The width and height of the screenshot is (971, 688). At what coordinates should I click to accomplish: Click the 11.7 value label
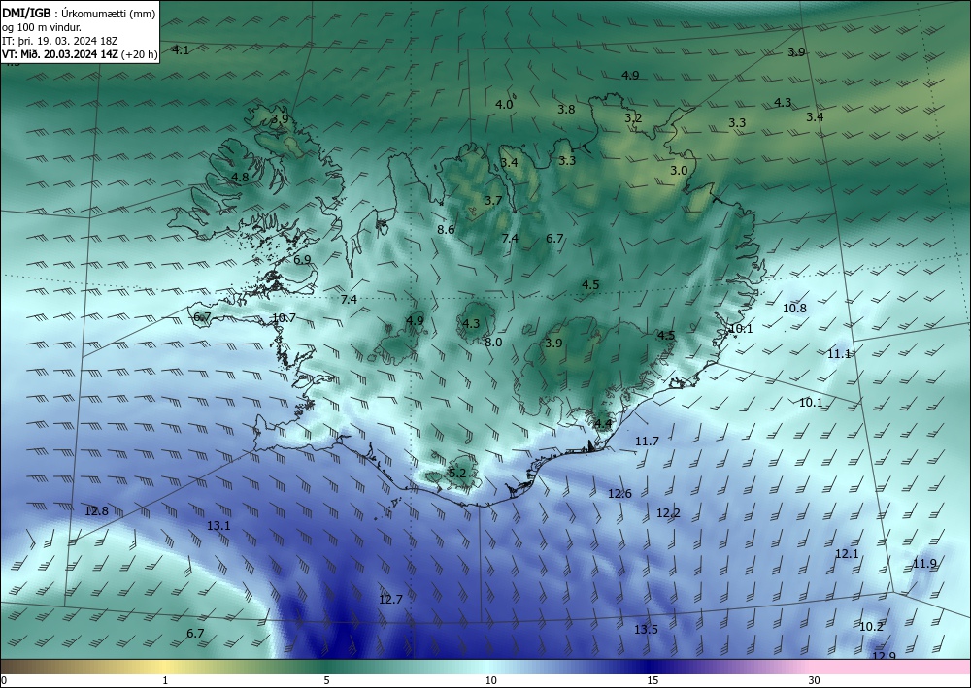tap(647, 442)
